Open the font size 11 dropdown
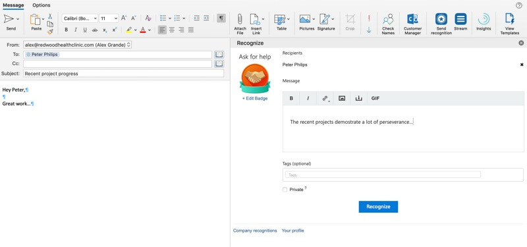Screen dimensions: 527x247 (x=109, y=18)
